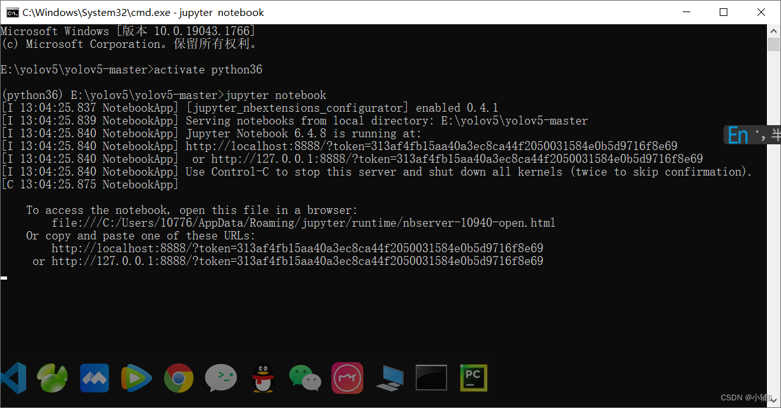781x408 pixels.
Task: Click the log line 'or http://127.0.0.1:8888' with timestamp
Action: click(x=352, y=159)
